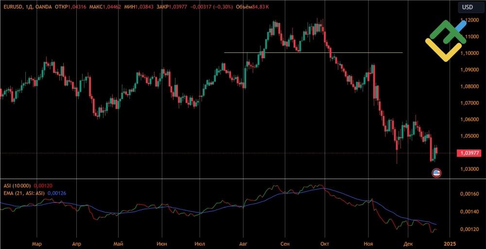Click the Авг label on time axis
The width and height of the screenshot is (486, 249).
click(244, 244)
